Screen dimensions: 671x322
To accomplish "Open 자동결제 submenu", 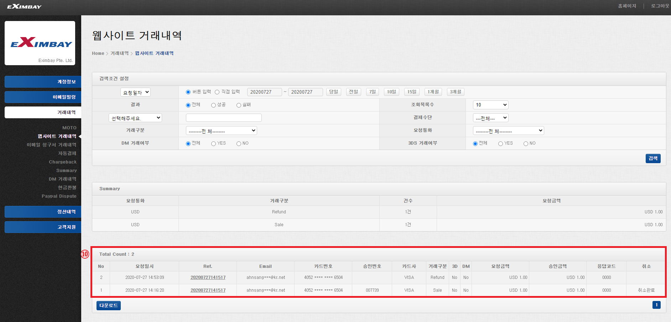I will 67,153.
